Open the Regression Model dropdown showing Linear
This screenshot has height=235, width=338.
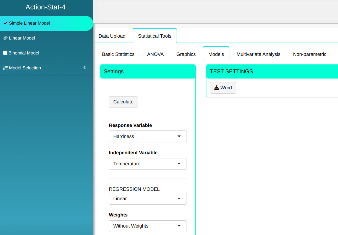pyautogui.click(x=148, y=199)
